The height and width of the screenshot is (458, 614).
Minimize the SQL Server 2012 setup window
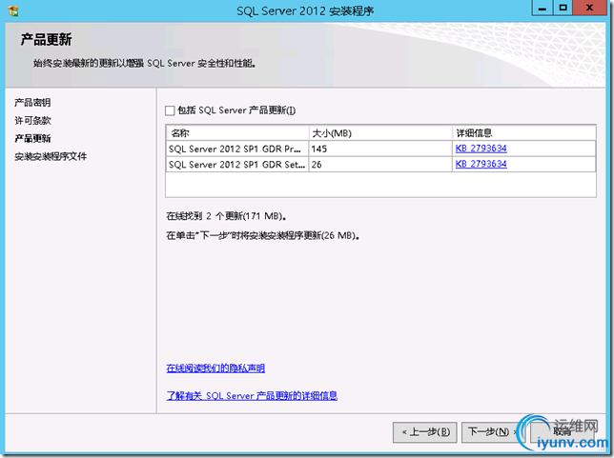point(542,8)
